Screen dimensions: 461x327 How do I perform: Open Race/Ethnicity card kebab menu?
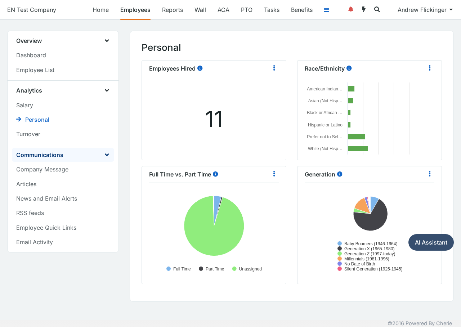pos(430,68)
